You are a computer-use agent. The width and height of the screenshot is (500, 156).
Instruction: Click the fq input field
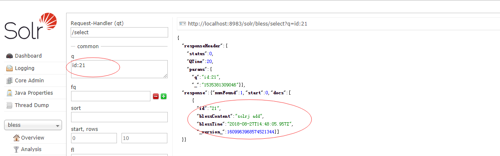pos(111,96)
